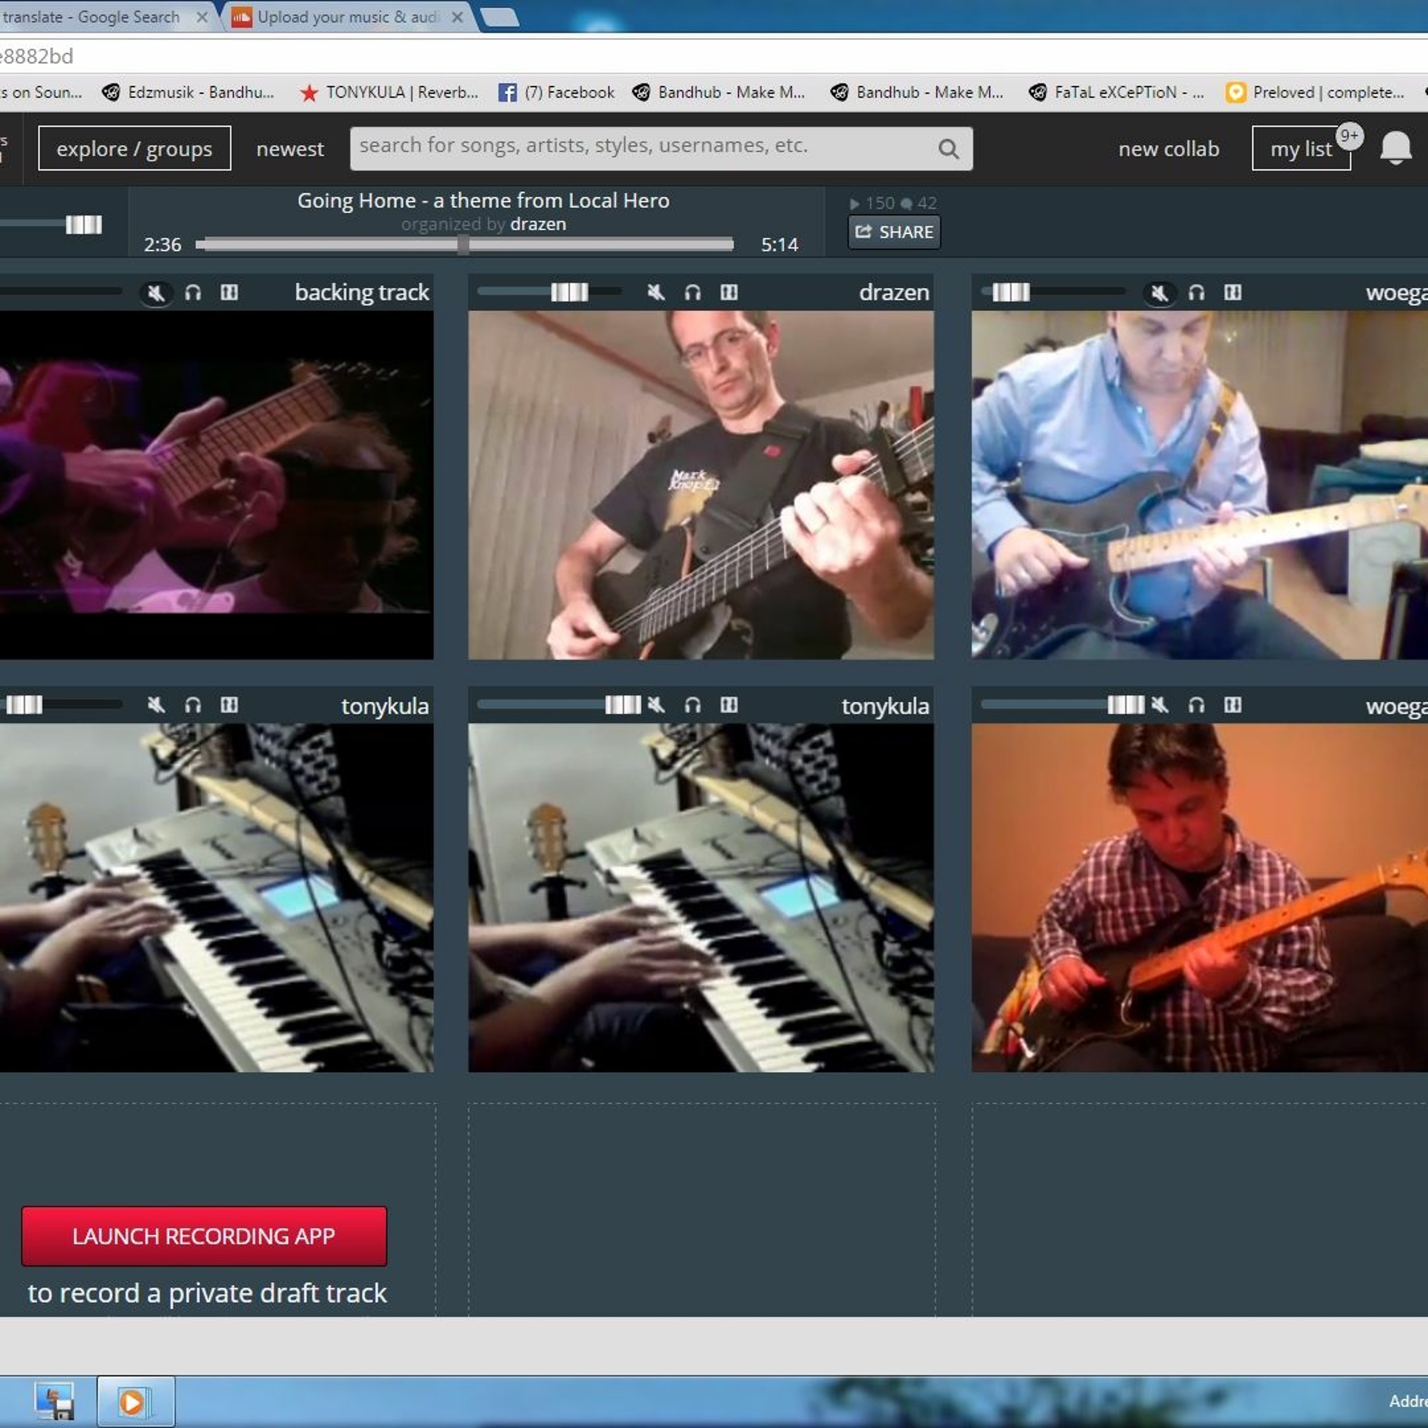Open the 's on Soun...' bookmark
This screenshot has height=1428, width=1428.
pyautogui.click(x=40, y=92)
